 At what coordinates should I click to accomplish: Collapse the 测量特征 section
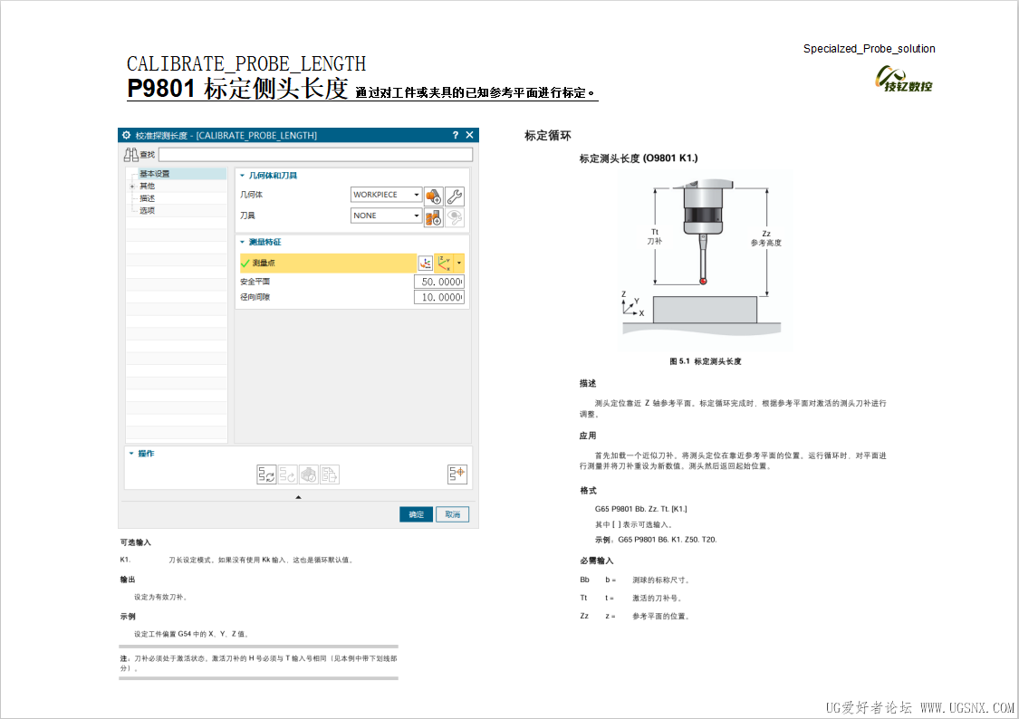243,243
